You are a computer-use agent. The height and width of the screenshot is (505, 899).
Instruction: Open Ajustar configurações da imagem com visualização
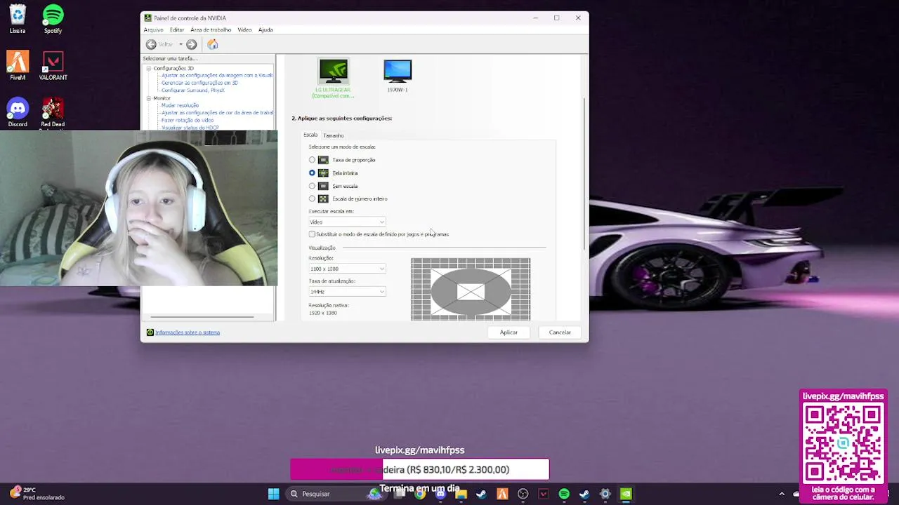(x=217, y=75)
